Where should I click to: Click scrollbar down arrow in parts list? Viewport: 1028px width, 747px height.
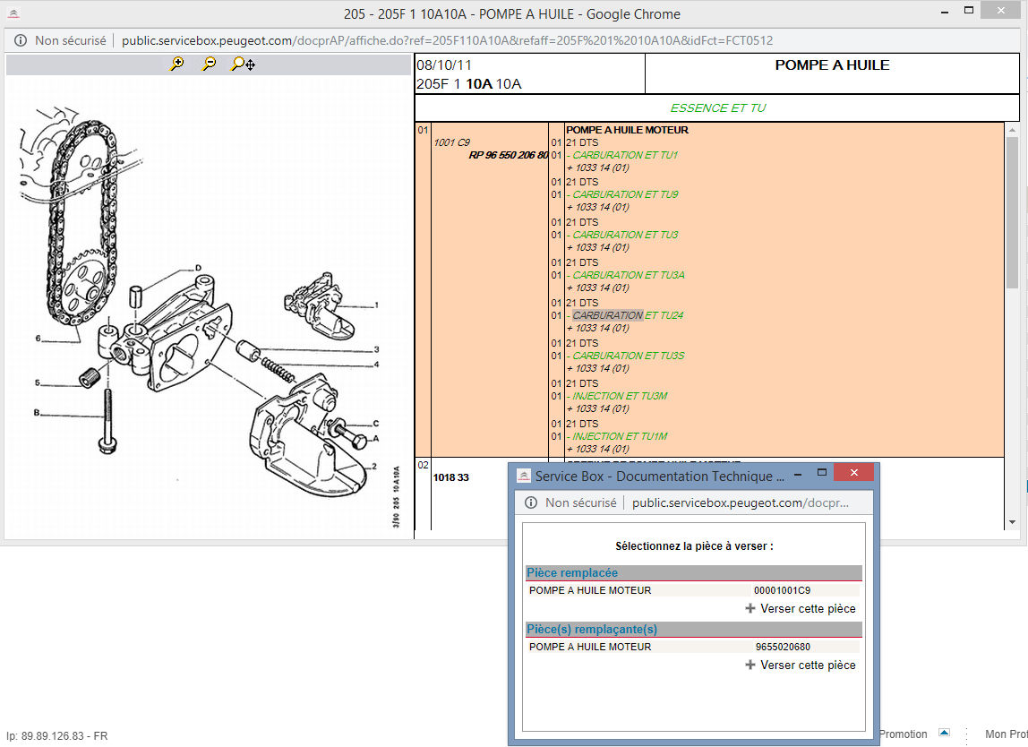(x=1013, y=522)
